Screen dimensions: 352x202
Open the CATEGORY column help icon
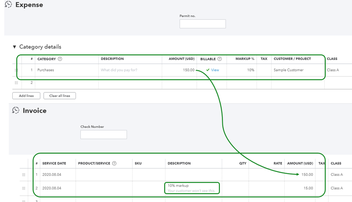(60, 59)
